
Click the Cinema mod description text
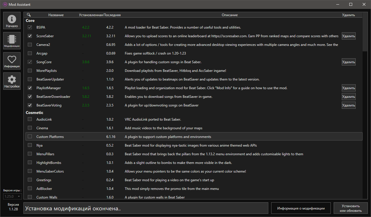[x=164, y=128]
